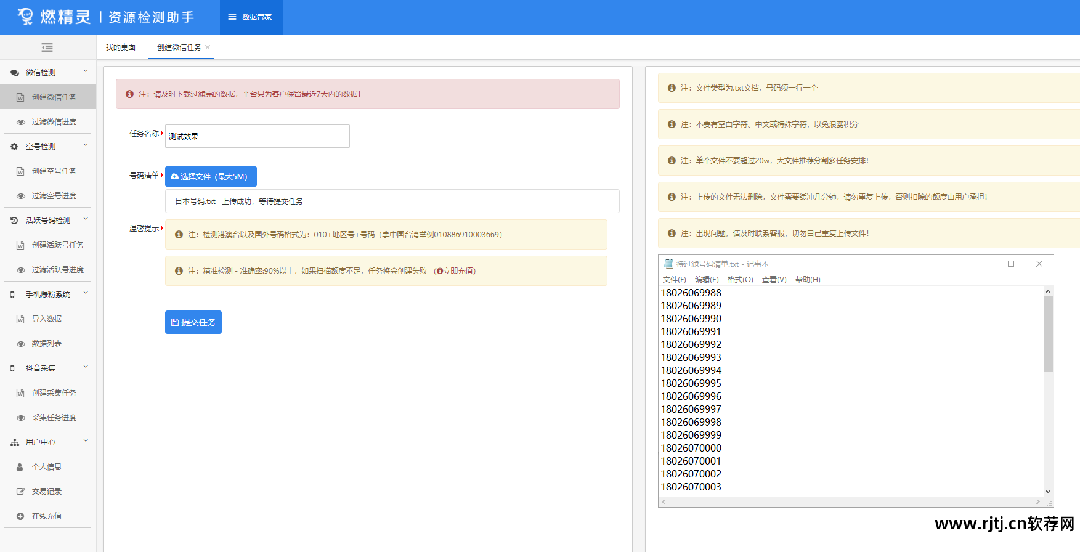Click the eye icon beside 过滤微信进度
The image size is (1080, 552).
[x=20, y=122]
